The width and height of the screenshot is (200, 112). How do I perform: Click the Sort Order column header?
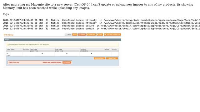[x=26, y=49]
